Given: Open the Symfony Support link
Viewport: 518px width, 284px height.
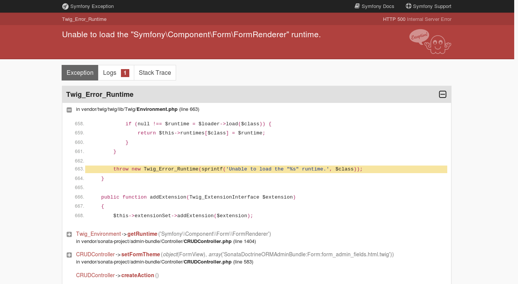Looking at the screenshot, I should click(429, 6).
